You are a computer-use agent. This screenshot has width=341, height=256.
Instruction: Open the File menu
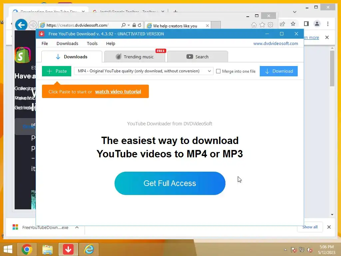[45, 43]
